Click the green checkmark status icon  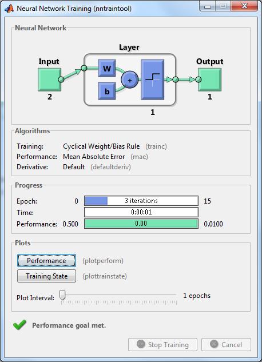coord(20,325)
